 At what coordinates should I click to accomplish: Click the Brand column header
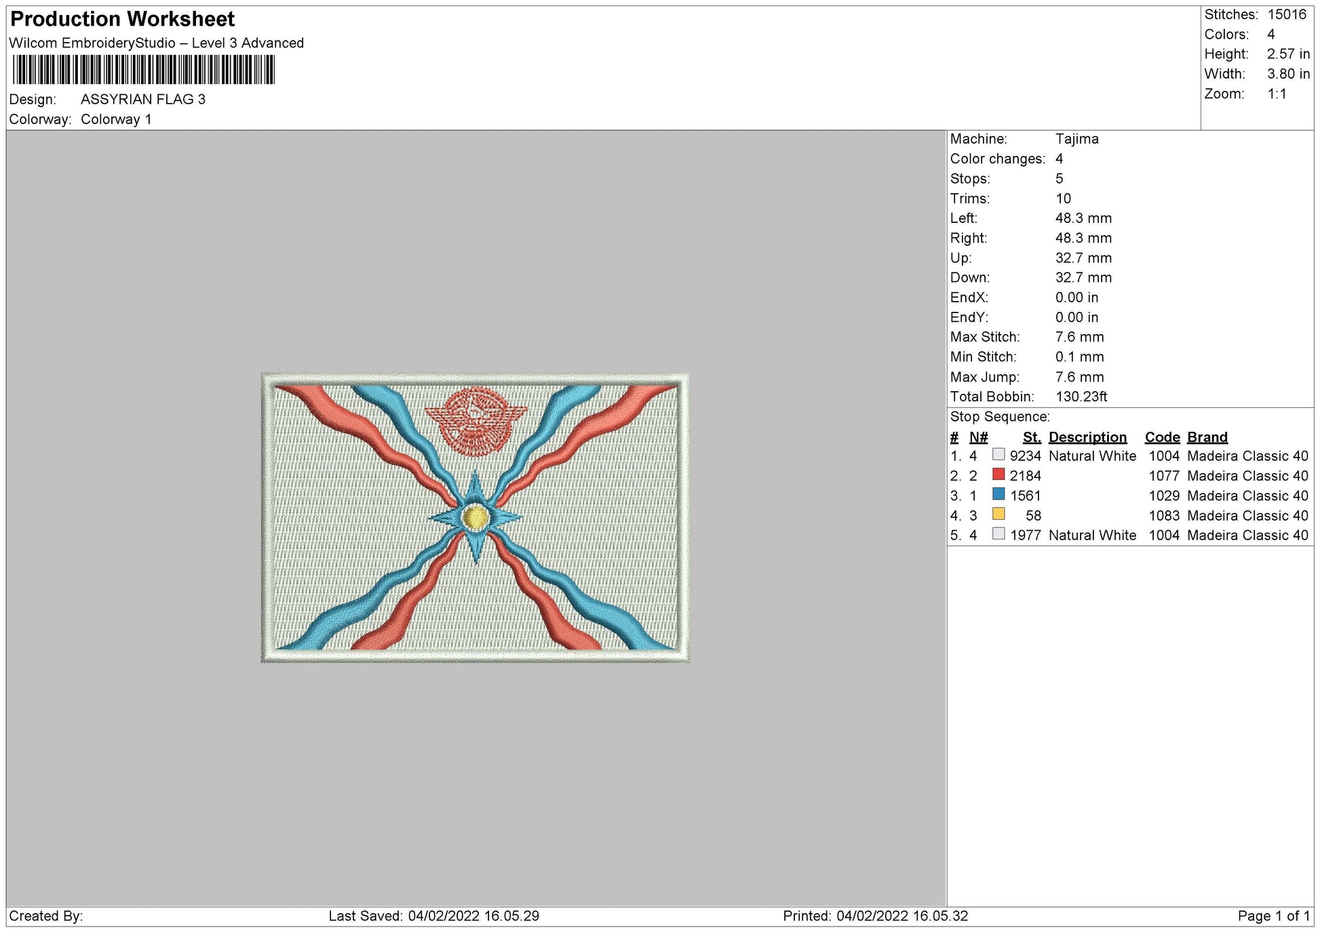click(1207, 437)
